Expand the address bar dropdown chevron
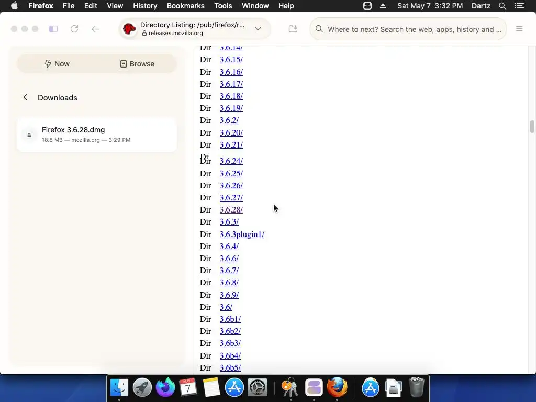536x402 pixels. coord(258,29)
